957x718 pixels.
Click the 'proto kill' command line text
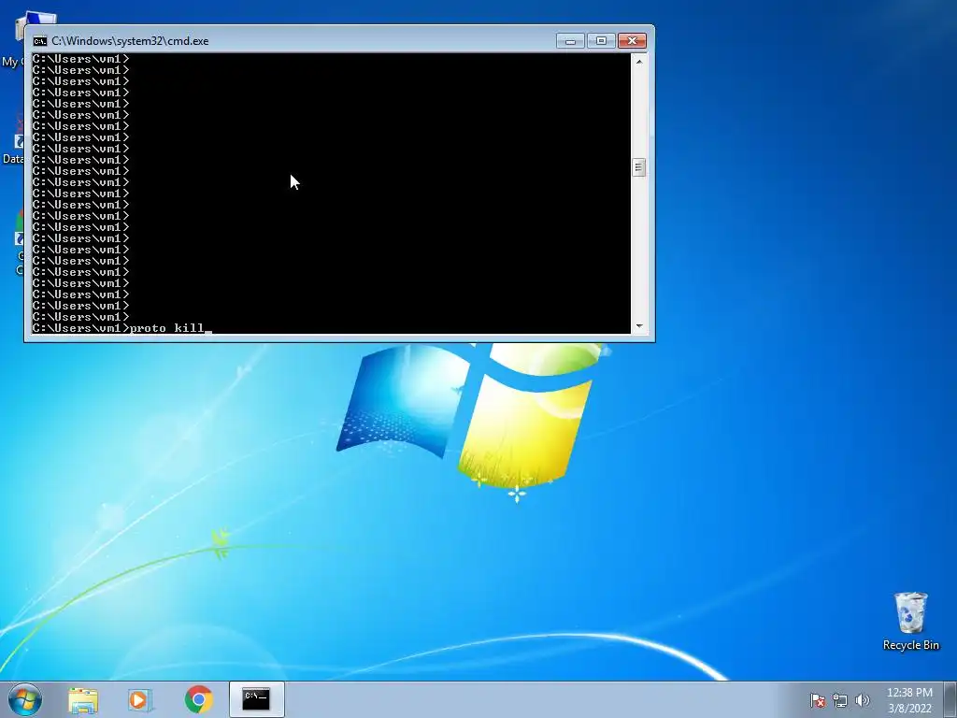pos(166,328)
